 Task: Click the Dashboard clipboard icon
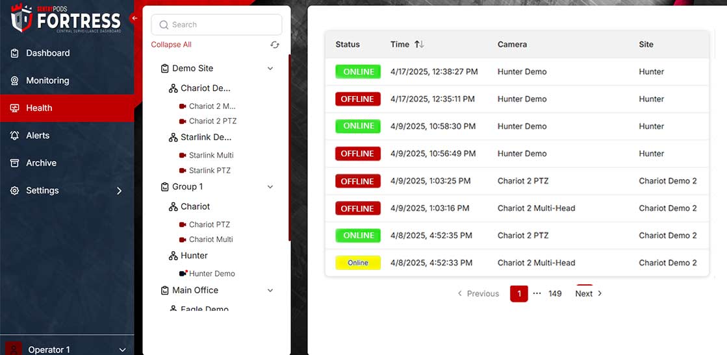[15, 53]
